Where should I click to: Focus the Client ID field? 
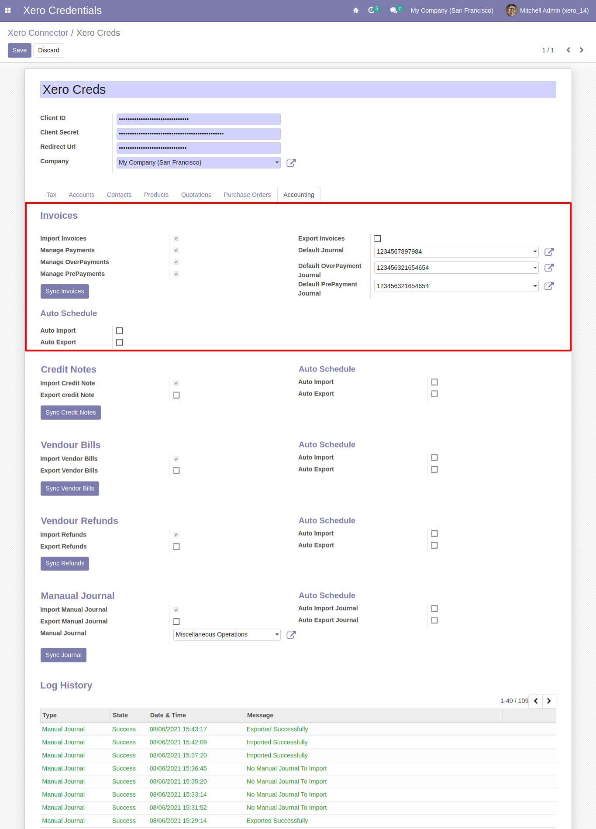click(198, 119)
